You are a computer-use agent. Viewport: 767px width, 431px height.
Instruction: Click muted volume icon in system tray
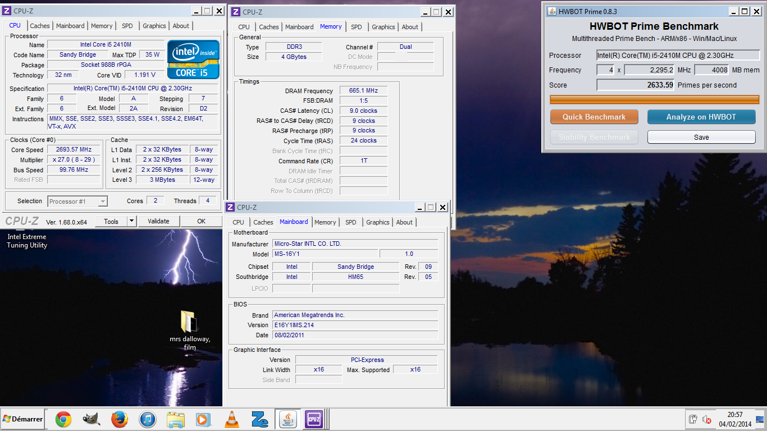(707, 419)
